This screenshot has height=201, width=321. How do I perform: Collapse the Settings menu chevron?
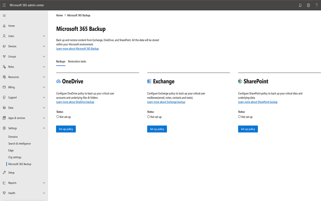point(44,128)
